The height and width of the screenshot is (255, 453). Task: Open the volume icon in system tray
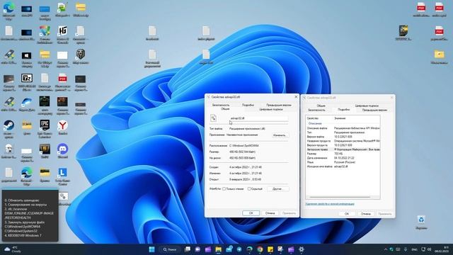click(x=430, y=249)
